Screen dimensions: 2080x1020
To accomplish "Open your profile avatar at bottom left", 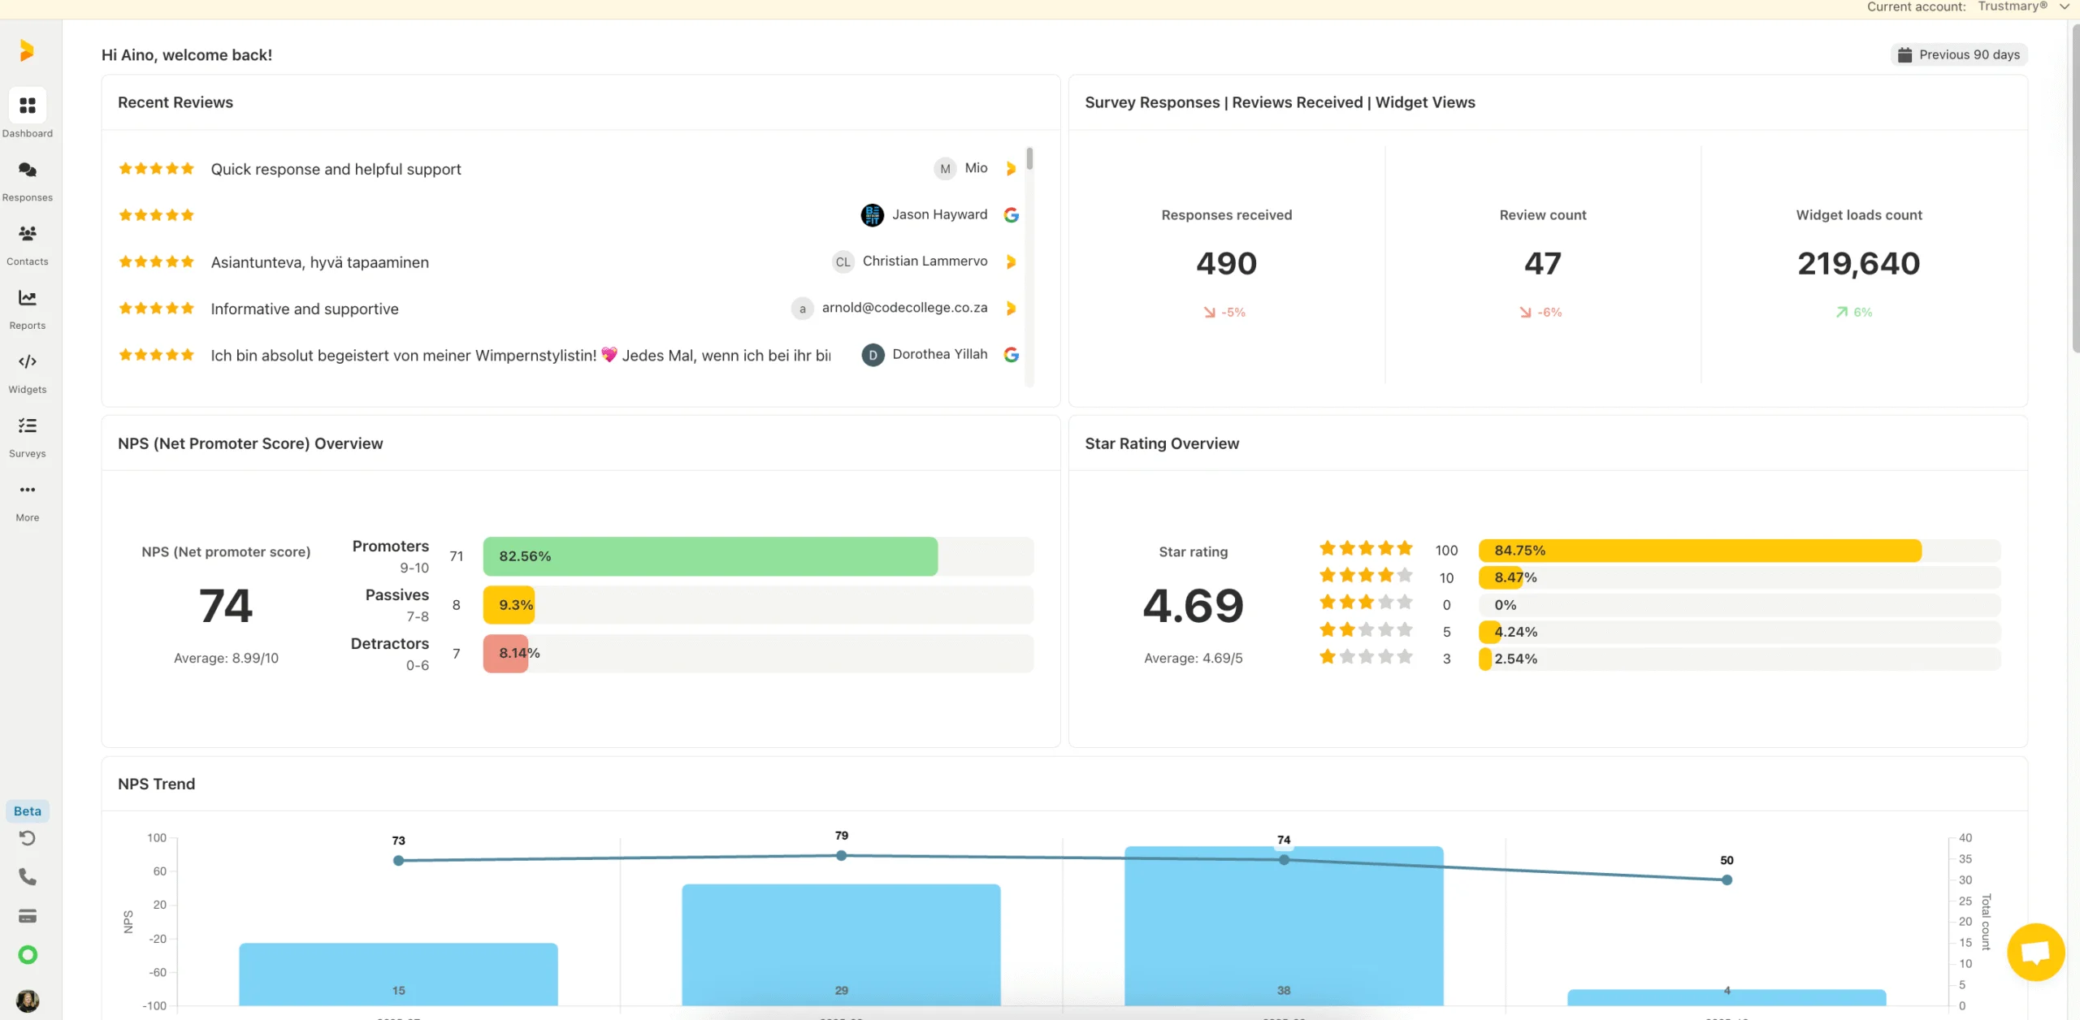I will pyautogui.click(x=27, y=1000).
